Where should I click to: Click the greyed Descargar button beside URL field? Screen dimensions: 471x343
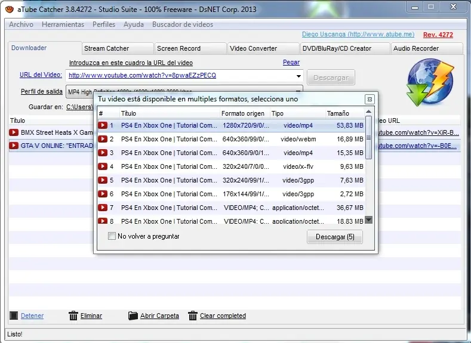[x=331, y=78]
